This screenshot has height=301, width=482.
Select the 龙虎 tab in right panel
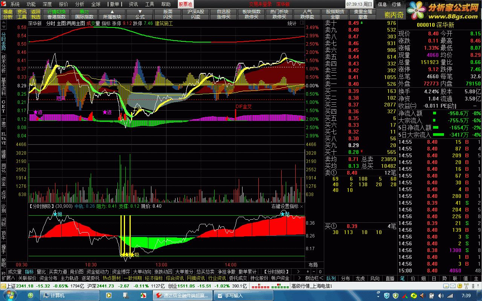coord(360,278)
